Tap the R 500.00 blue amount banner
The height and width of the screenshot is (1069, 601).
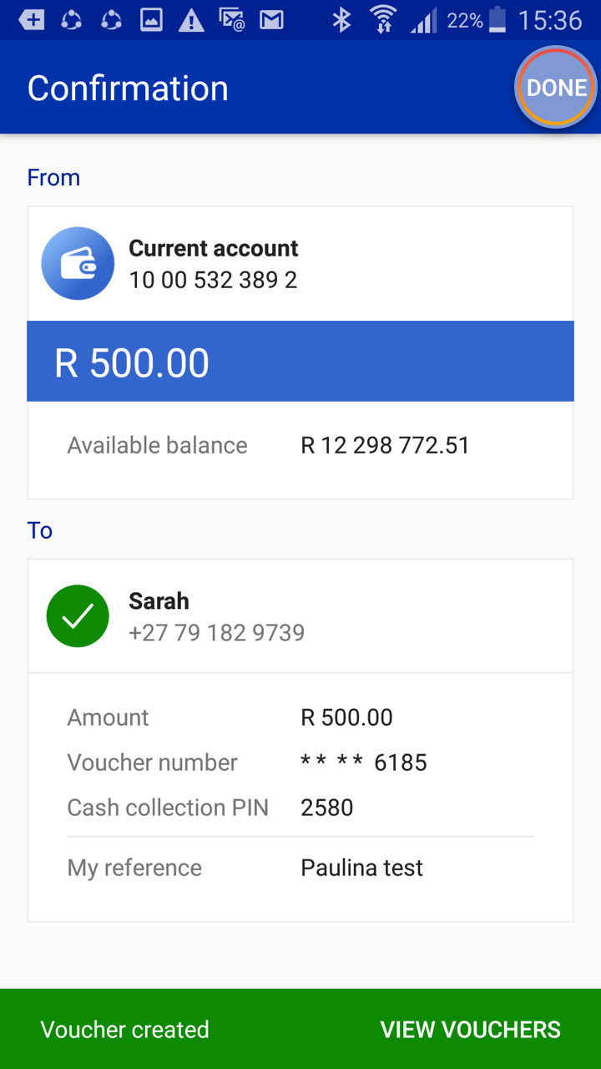[x=300, y=362]
